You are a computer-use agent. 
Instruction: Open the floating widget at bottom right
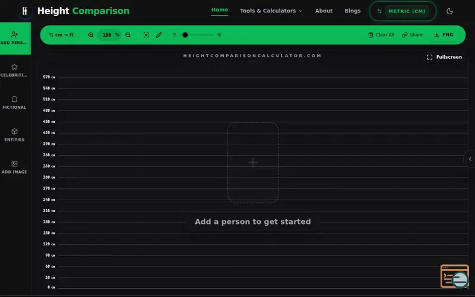tap(455, 276)
